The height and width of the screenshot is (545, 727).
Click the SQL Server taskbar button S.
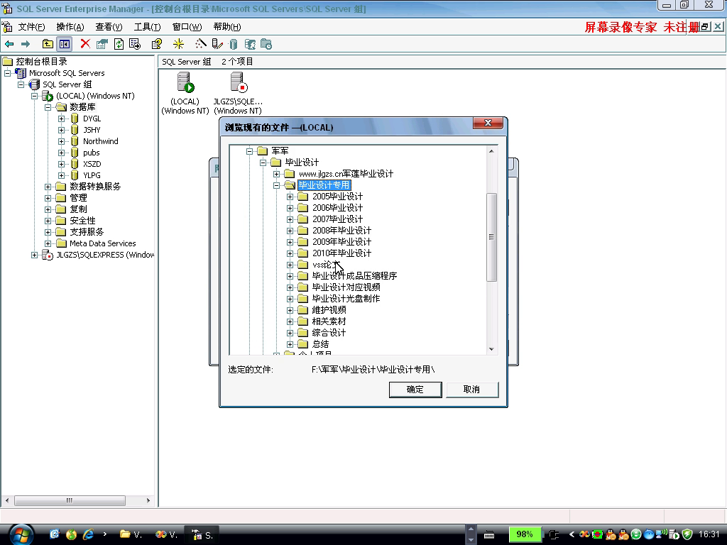point(202,535)
